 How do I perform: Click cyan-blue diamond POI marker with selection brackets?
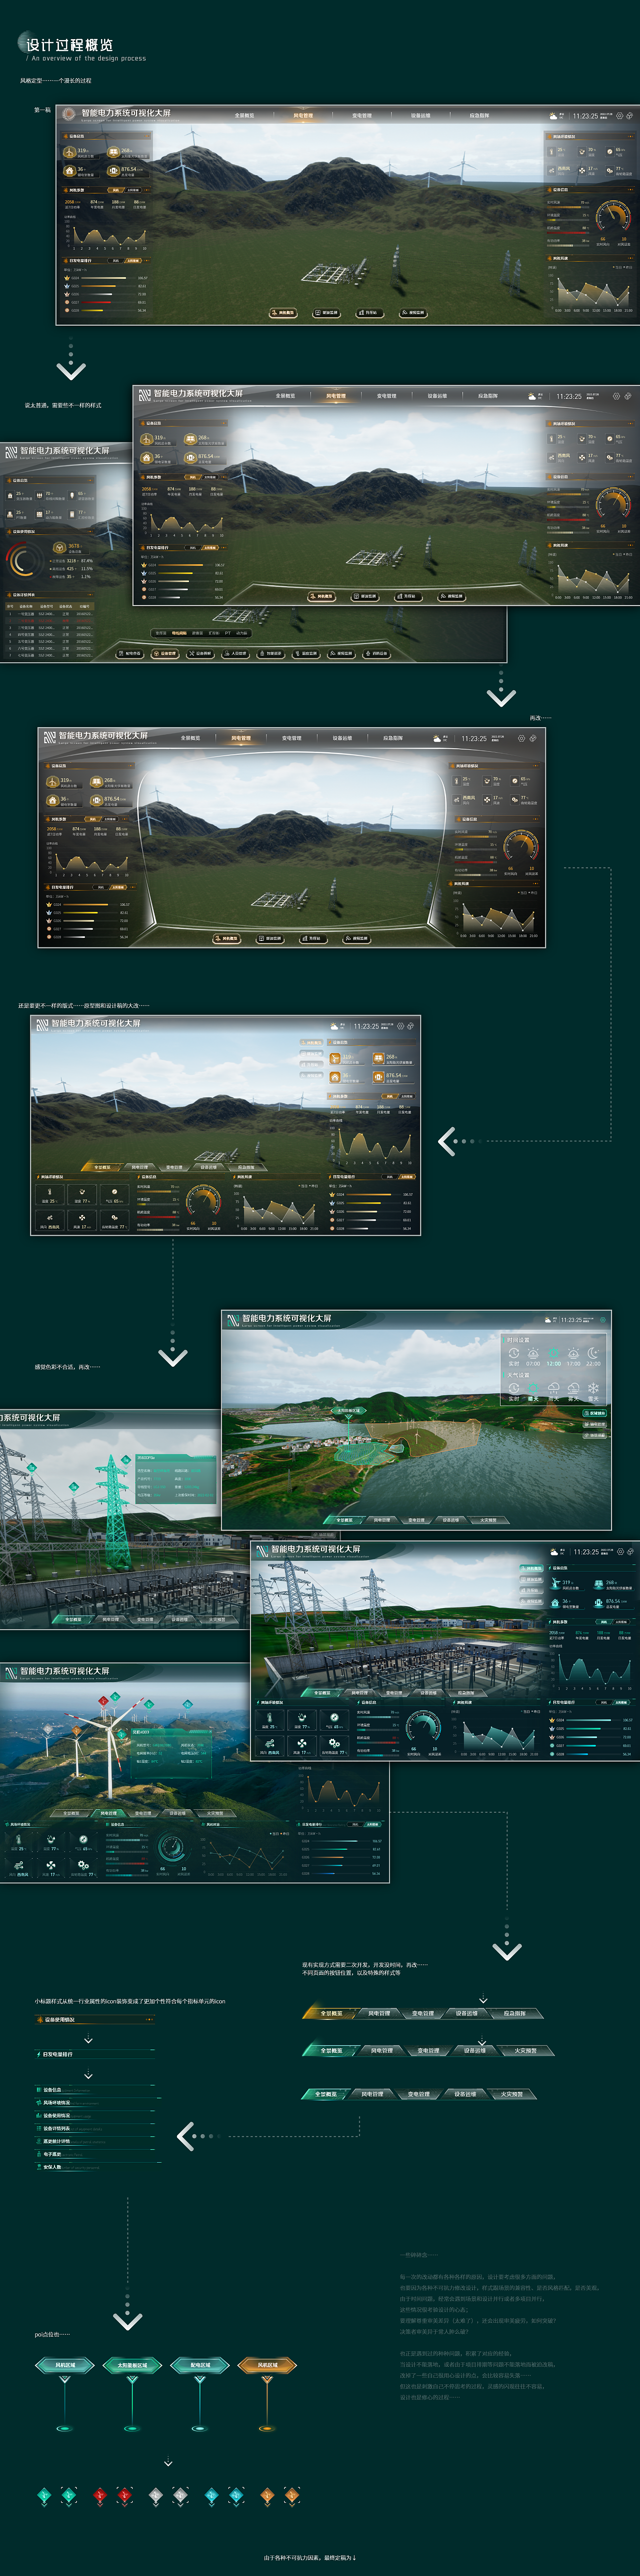[236, 2496]
